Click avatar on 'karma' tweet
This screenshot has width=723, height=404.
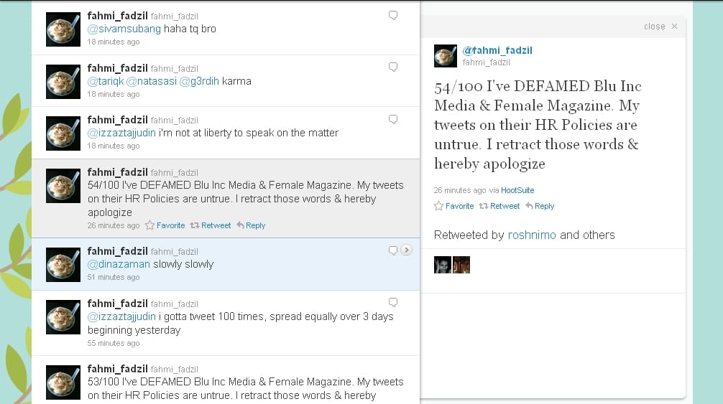tap(63, 82)
